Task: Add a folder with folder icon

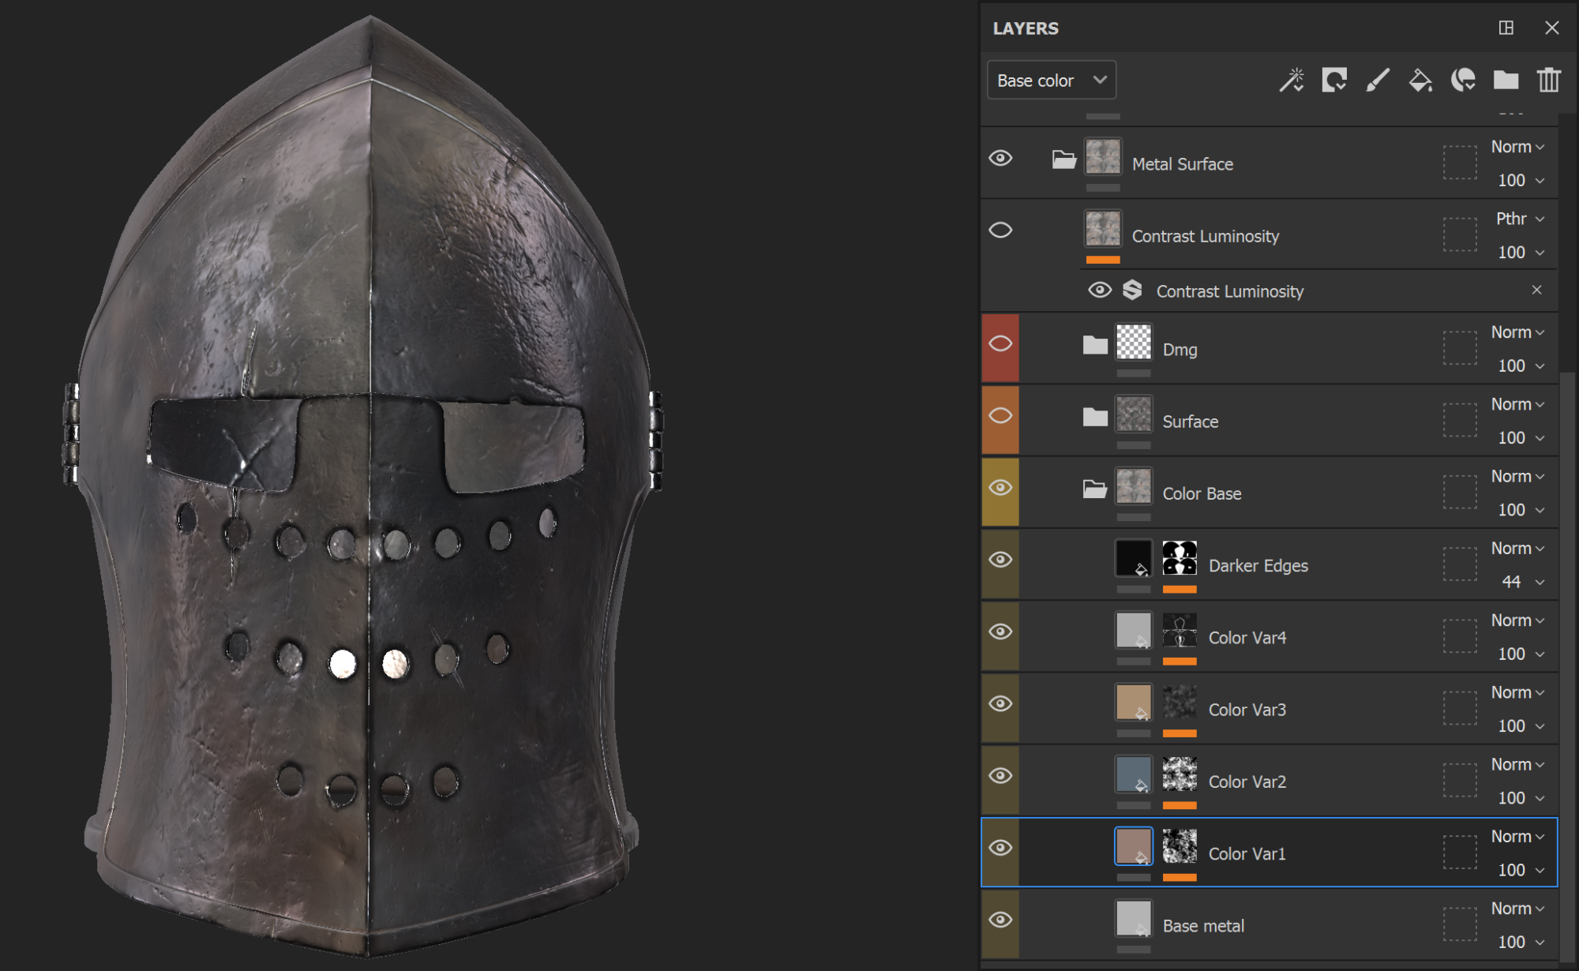Action: coord(1506,80)
